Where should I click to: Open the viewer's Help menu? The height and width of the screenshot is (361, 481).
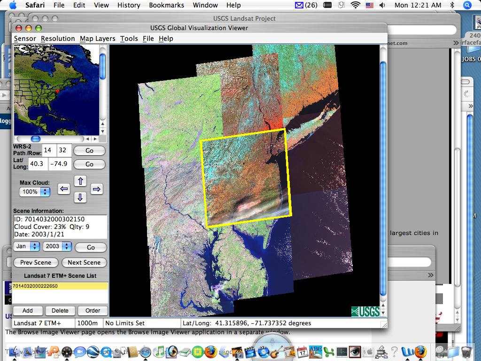point(166,39)
